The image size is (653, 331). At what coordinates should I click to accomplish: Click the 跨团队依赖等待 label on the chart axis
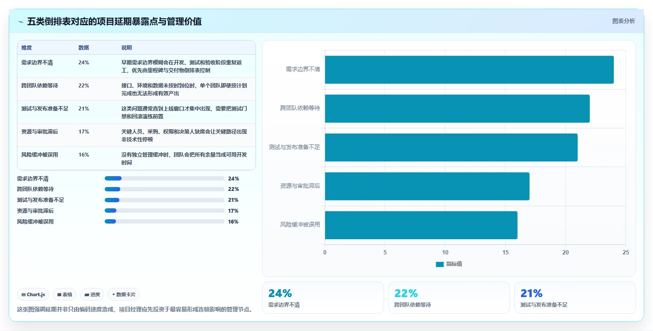pyautogui.click(x=300, y=108)
